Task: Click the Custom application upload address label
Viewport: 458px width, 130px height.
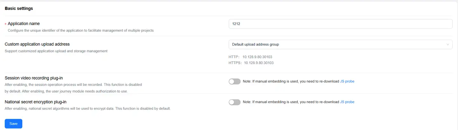Action: click(x=37, y=44)
